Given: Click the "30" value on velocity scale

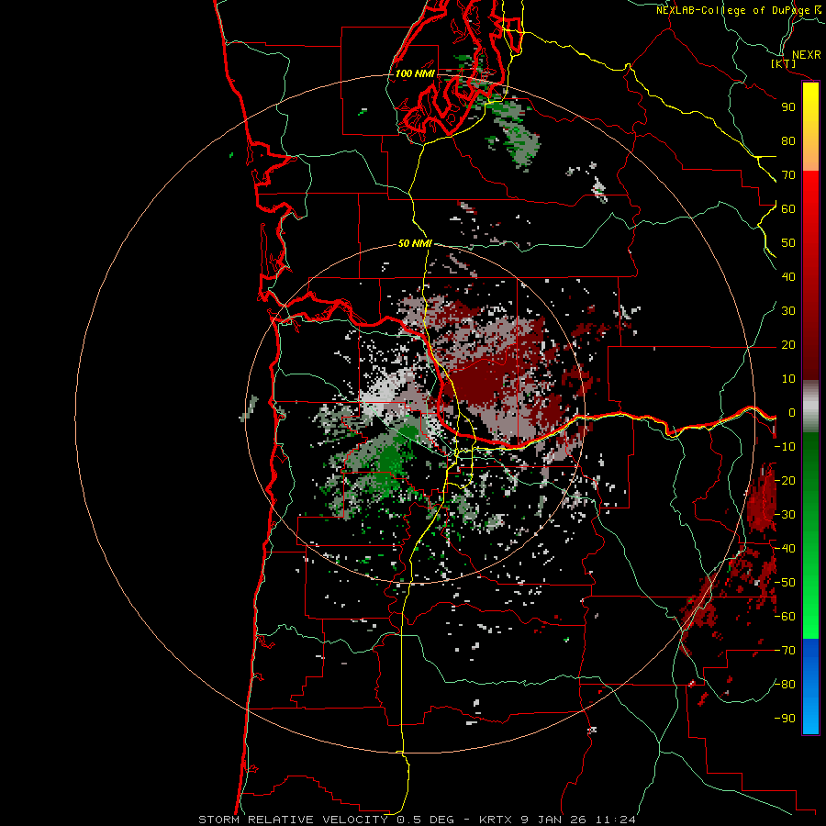Looking at the screenshot, I should coord(788,311).
